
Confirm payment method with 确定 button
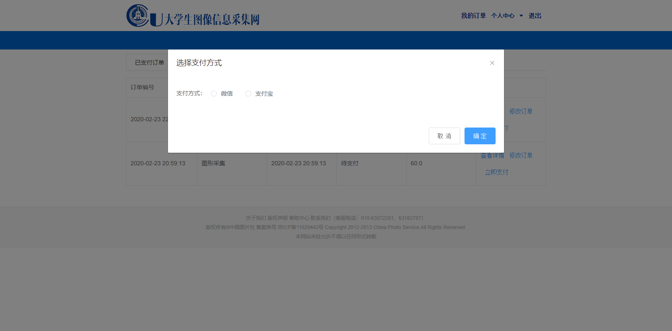click(x=480, y=136)
